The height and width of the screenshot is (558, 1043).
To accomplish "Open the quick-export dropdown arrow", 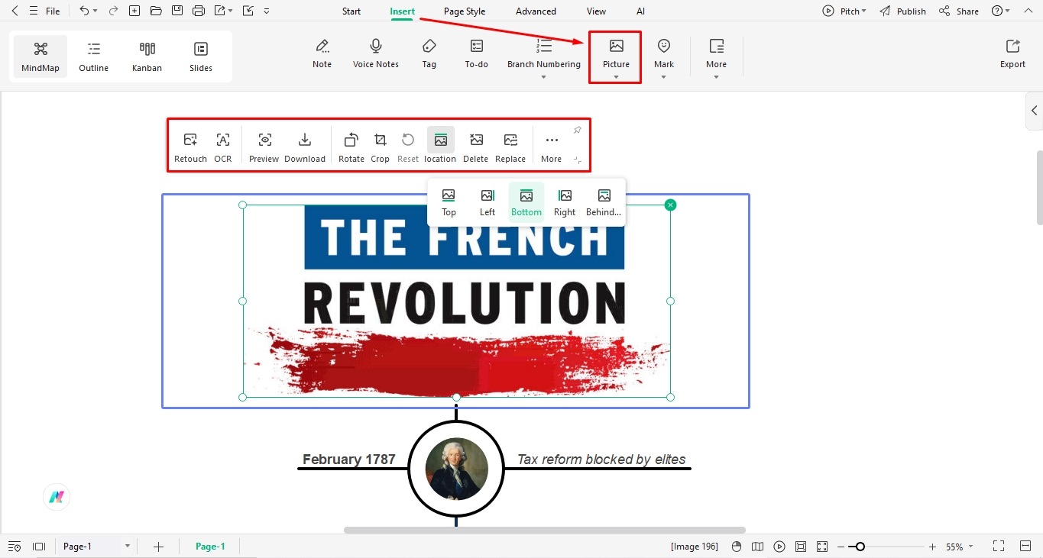I will [x=230, y=11].
